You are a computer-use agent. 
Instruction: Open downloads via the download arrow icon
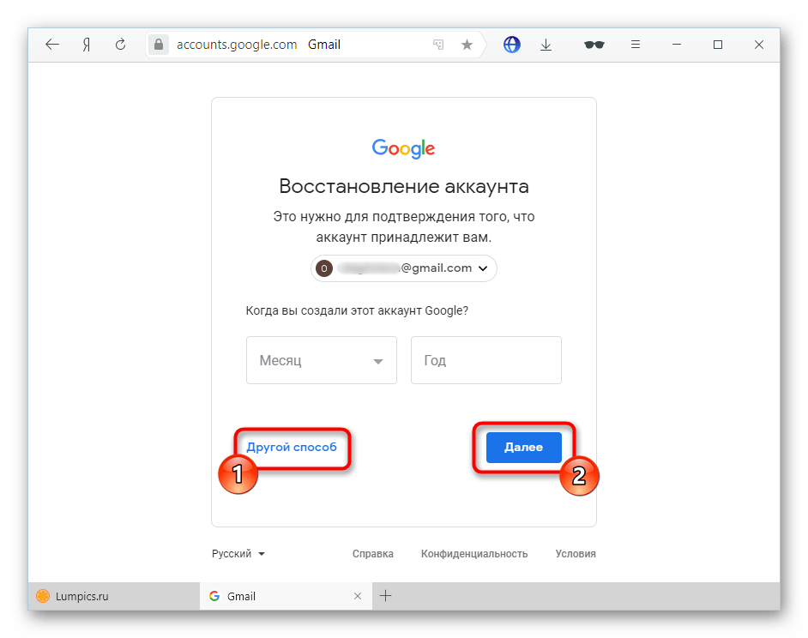tap(546, 45)
